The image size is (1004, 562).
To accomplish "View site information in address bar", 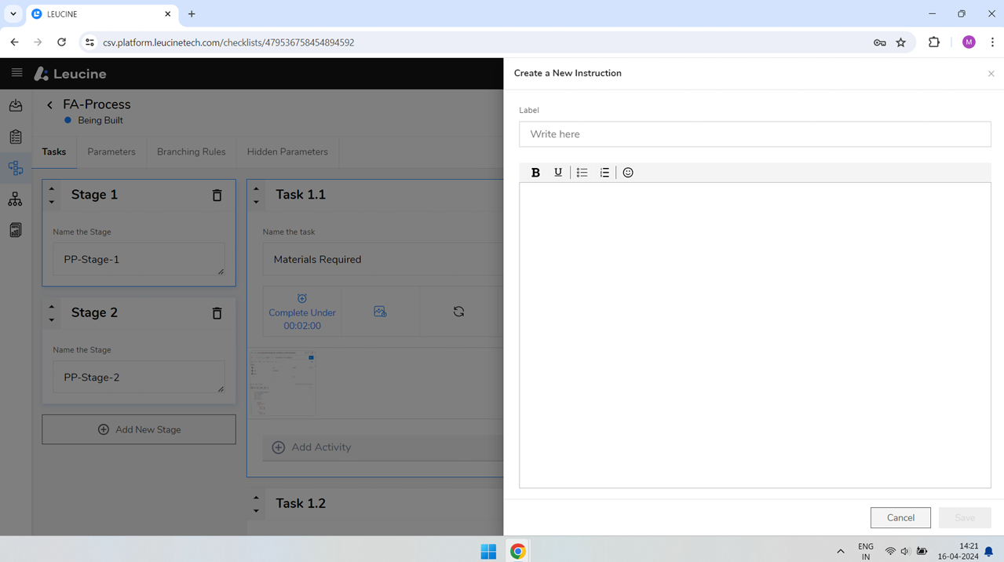I will tap(89, 42).
